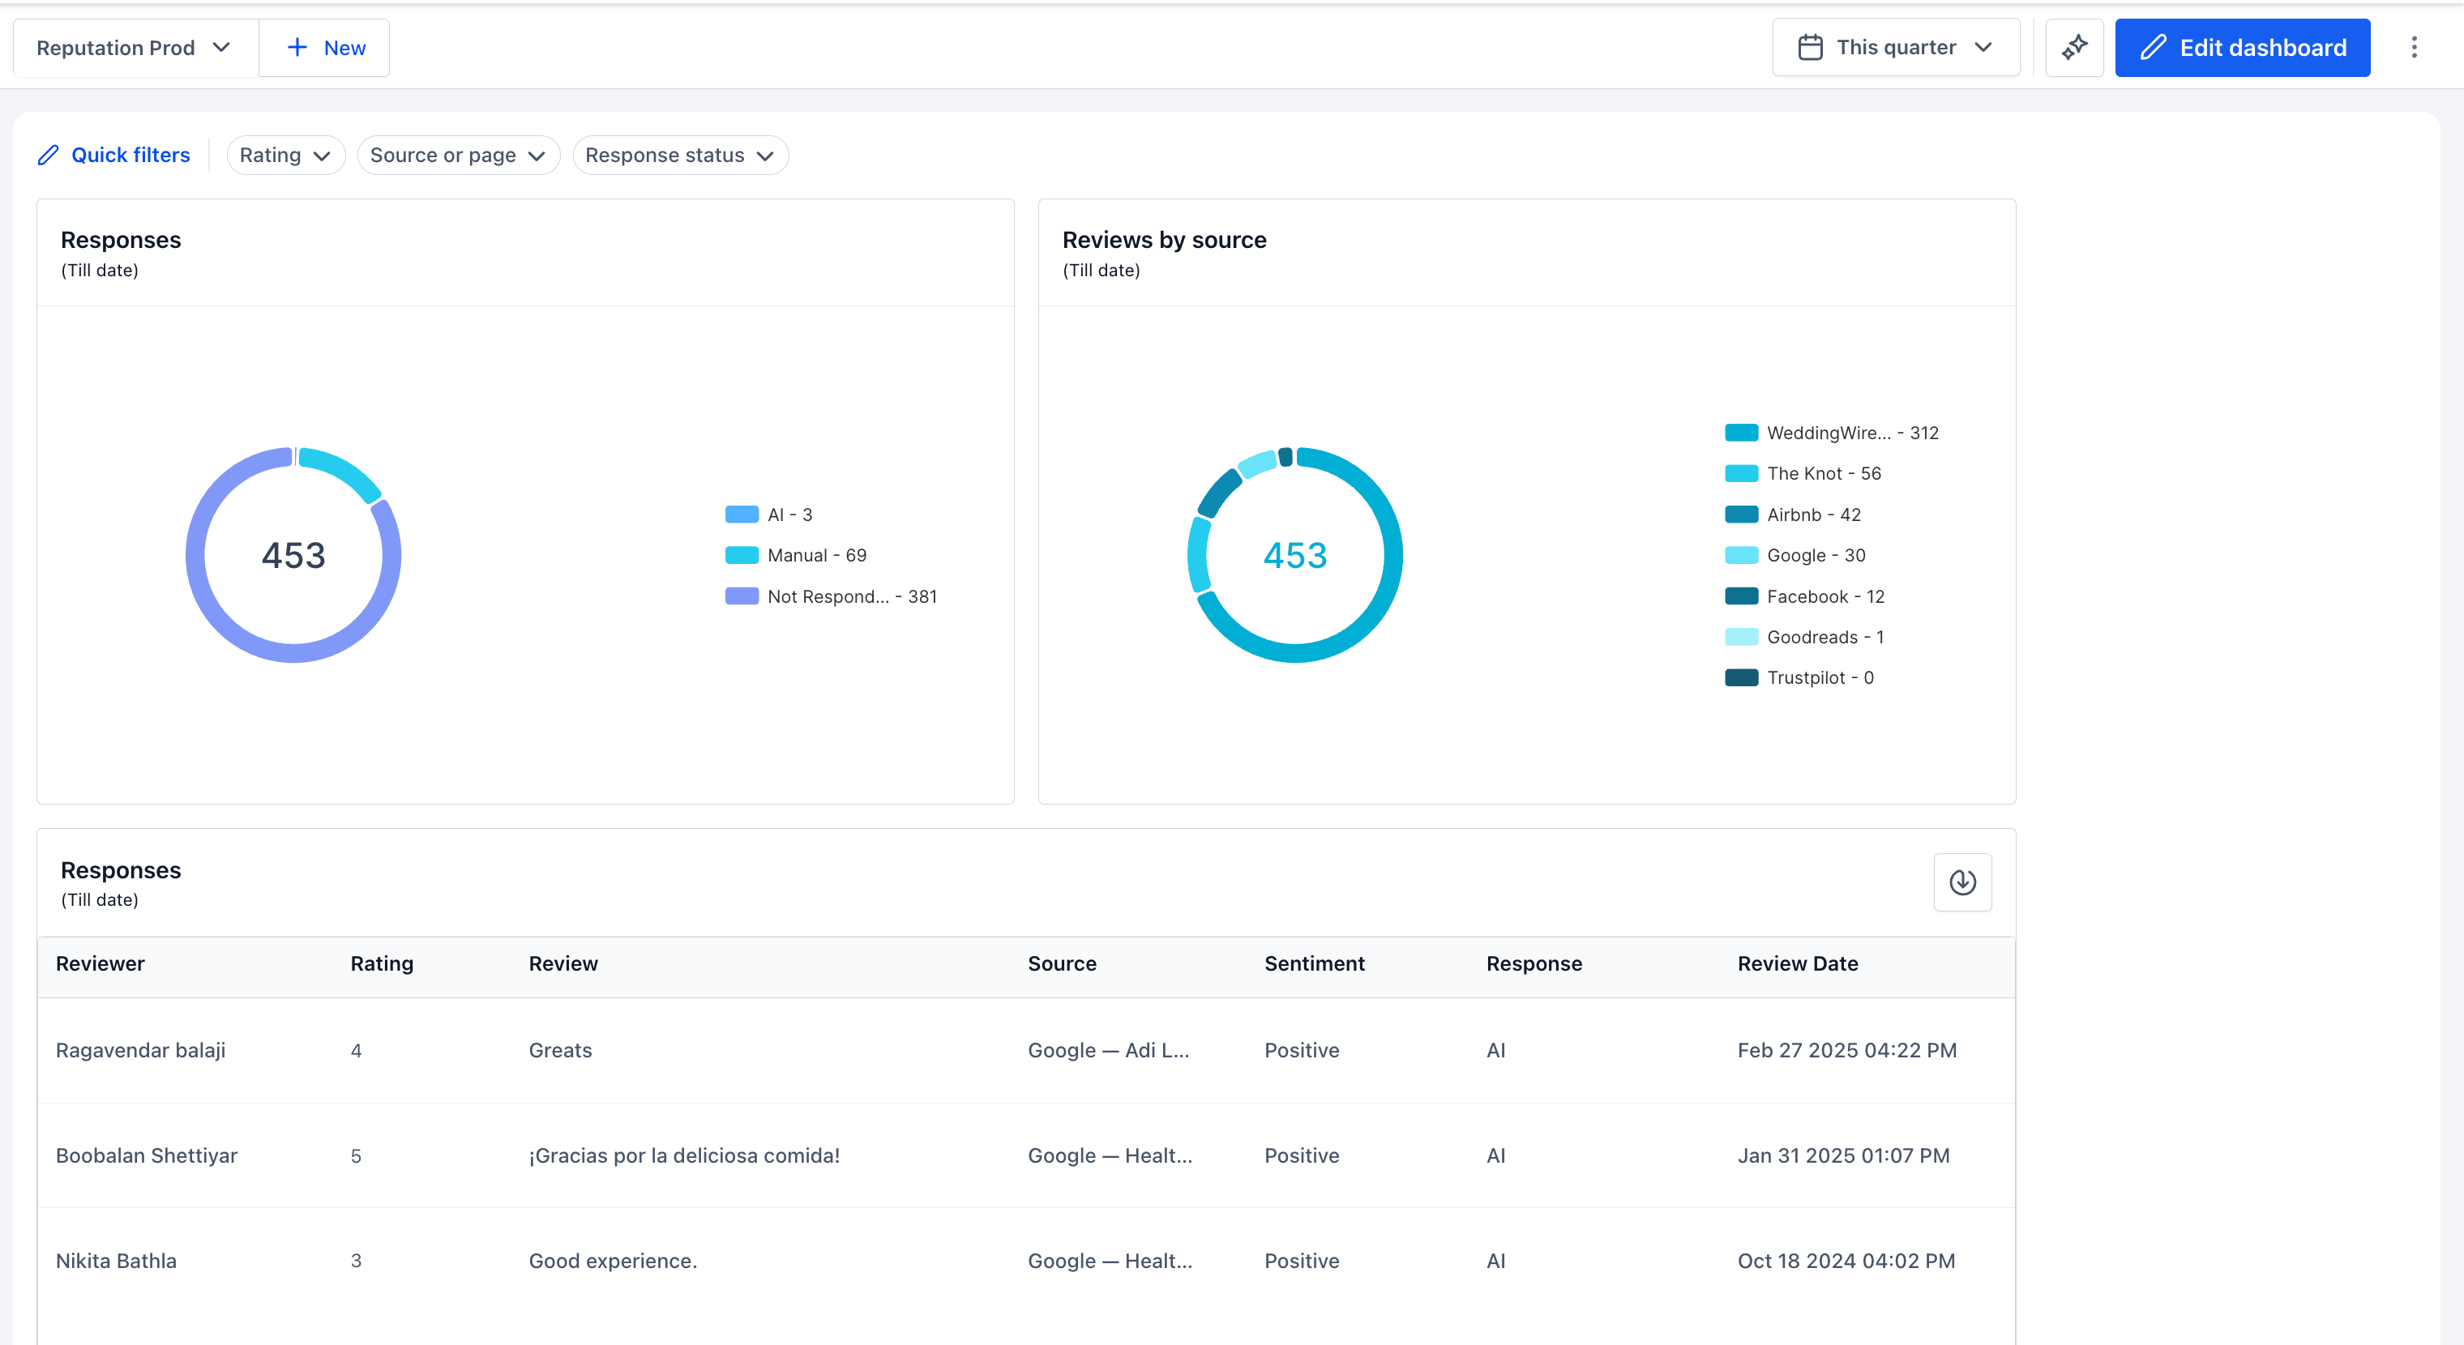This screenshot has width=2464, height=1345.
Task: Click the Review column header
Action: [x=563, y=963]
